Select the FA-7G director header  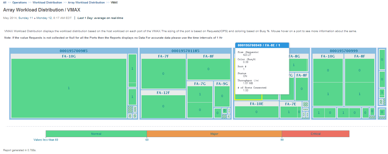pos(200,84)
